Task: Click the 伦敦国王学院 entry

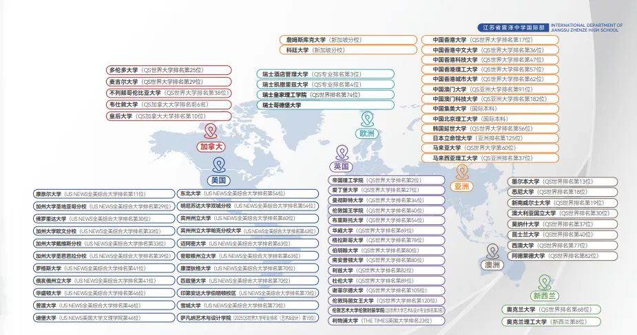Action: 387,210
